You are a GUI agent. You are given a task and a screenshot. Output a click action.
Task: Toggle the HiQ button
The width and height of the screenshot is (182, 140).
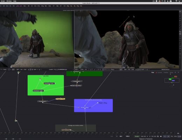click(164, 136)
